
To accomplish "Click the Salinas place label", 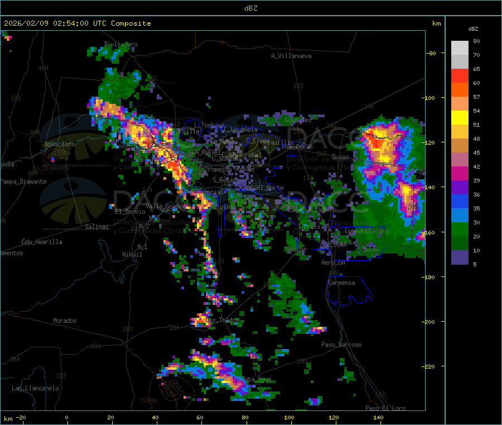I will [96, 227].
